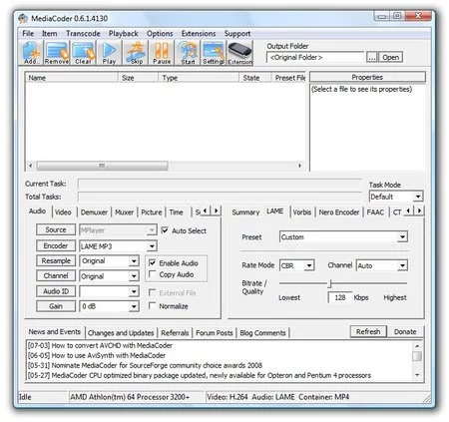
Task: Switch to the Video tab
Action: (63, 212)
